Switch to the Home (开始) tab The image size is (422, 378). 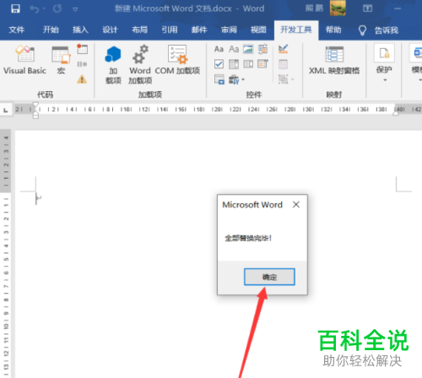[x=51, y=30]
